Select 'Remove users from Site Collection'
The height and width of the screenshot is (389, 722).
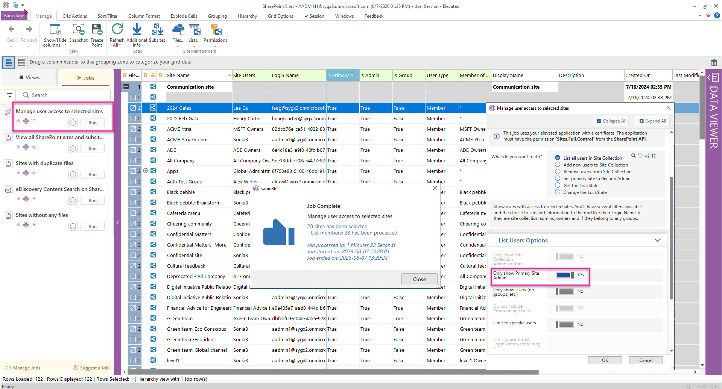click(x=558, y=171)
